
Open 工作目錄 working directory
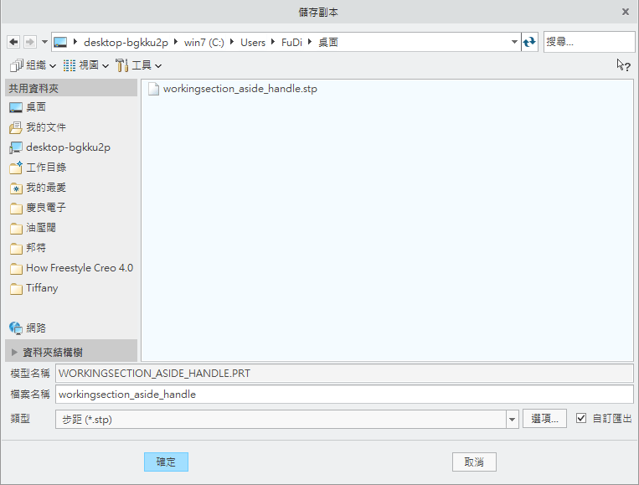point(45,168)
